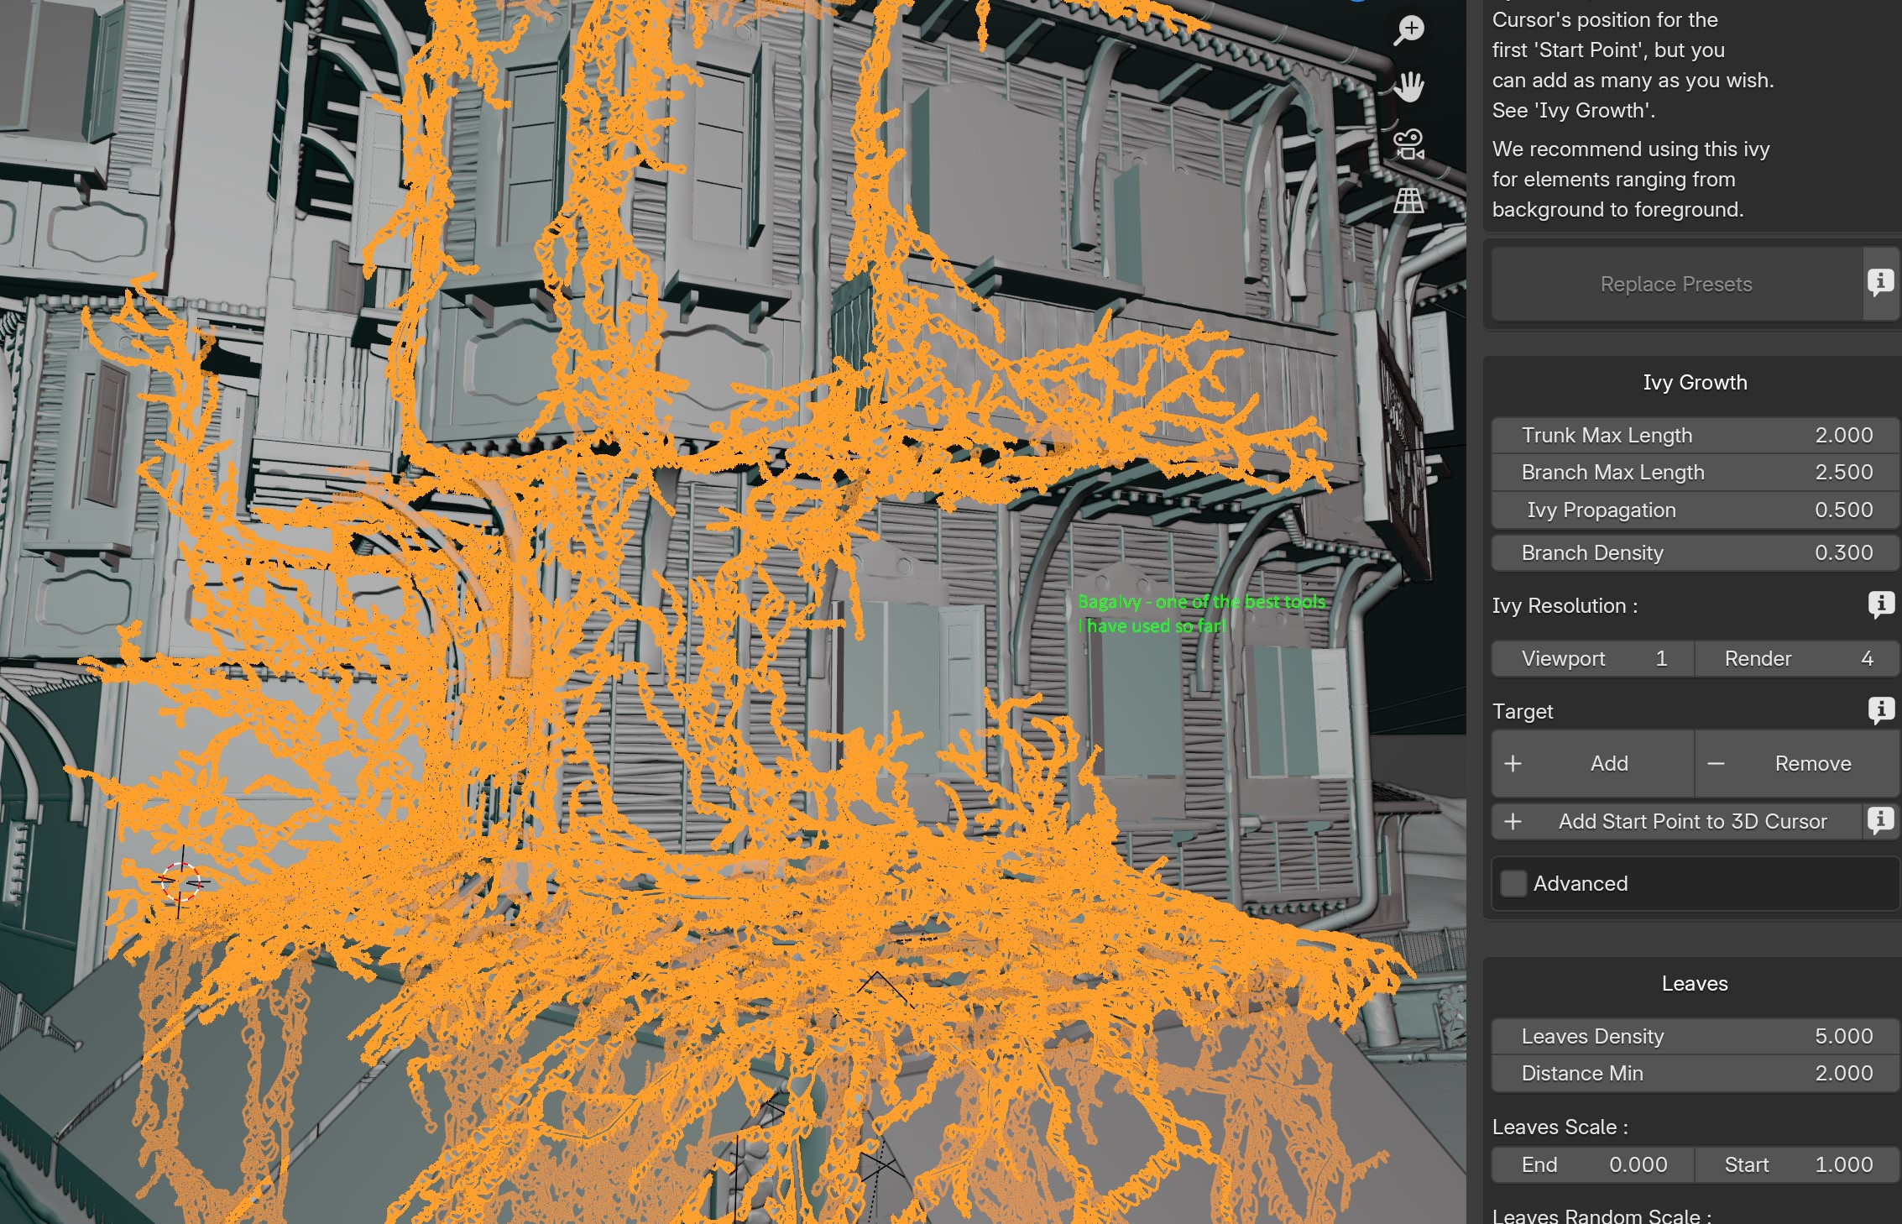The height and width of the screenshot is (1224, 1902).
Task: Click the plus icon beside Add target
Action: pyautogui.click(x=1513, y=764)
